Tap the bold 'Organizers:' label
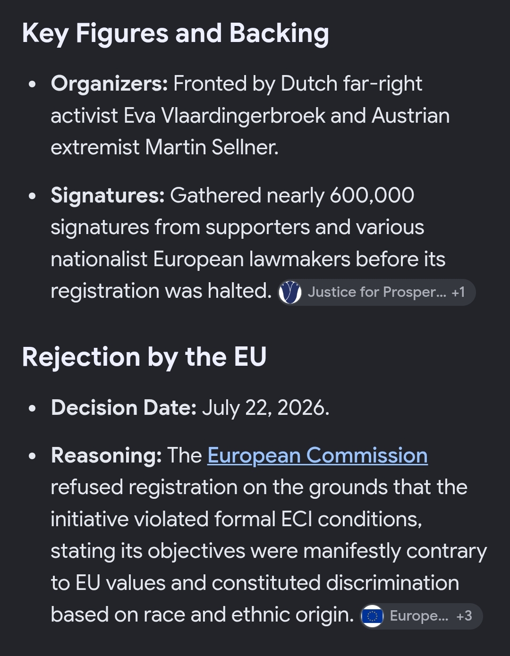Viewport: 510px width, 656px height. pos(109,84)
